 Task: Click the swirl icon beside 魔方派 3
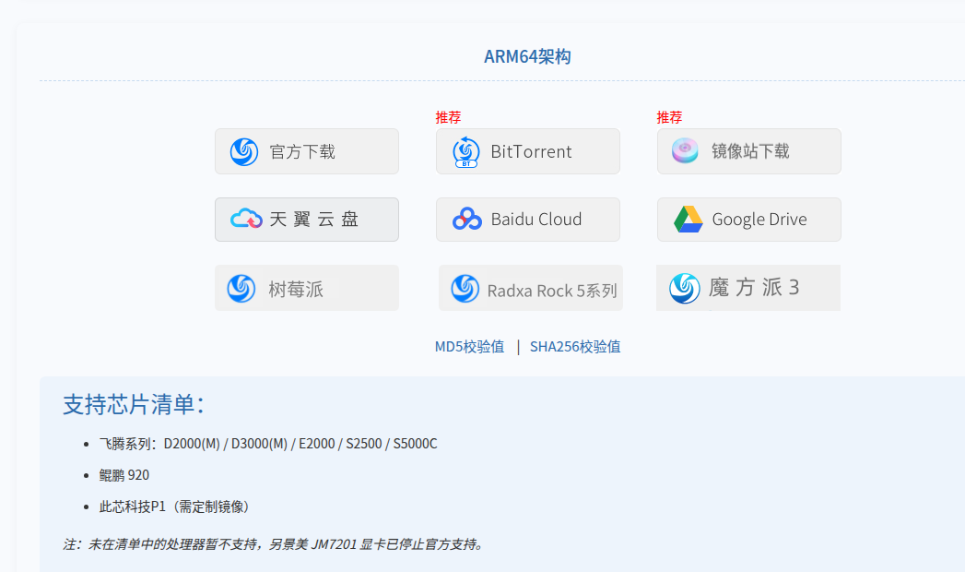[x=685, y=288]
